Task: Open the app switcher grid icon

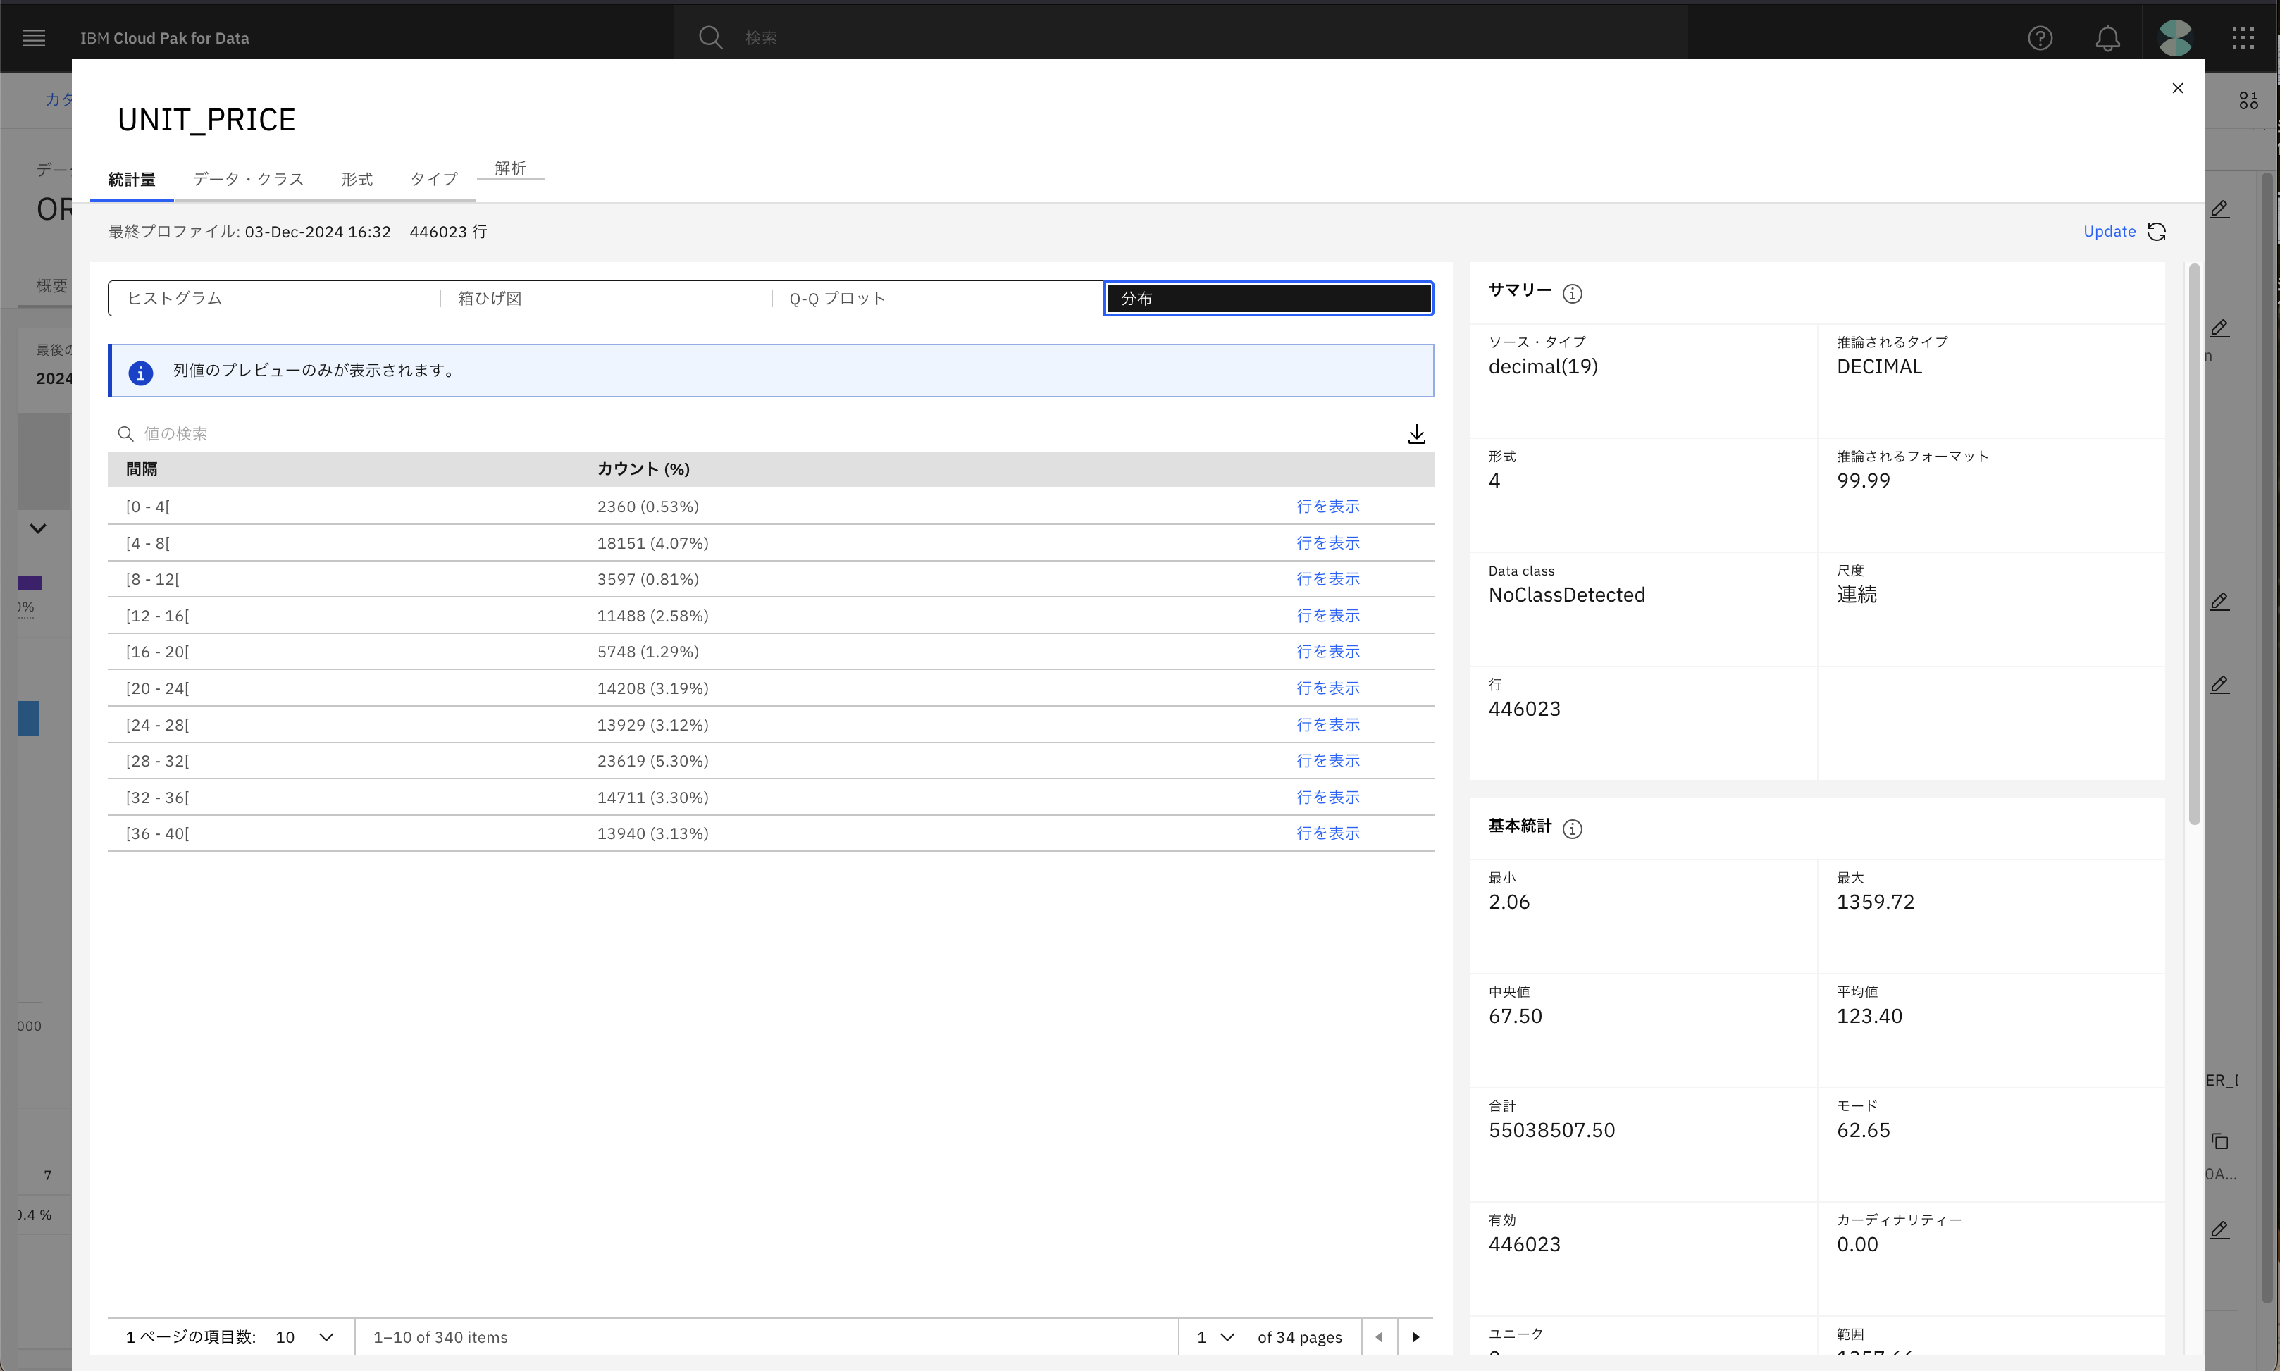Action: [2243, 38]
